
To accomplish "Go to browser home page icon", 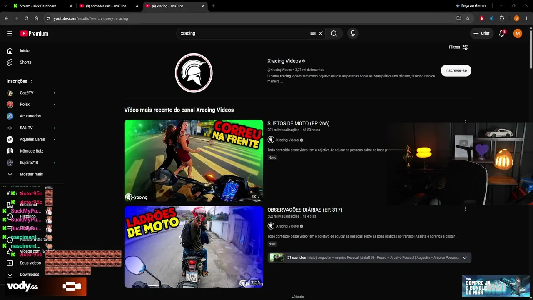I will (36, 18).
